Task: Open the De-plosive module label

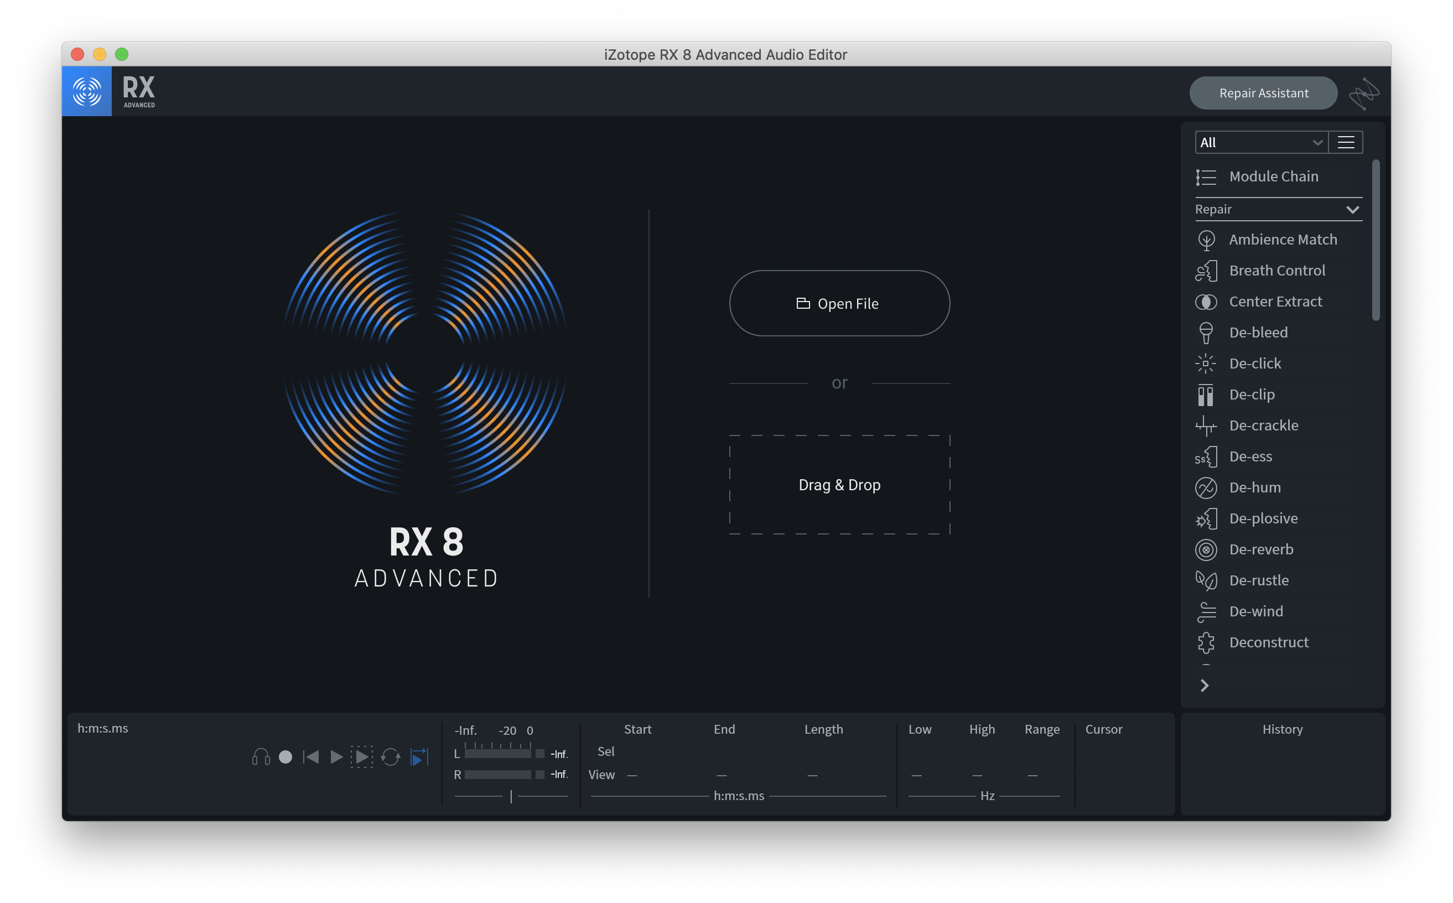Action: [1263, 519]
